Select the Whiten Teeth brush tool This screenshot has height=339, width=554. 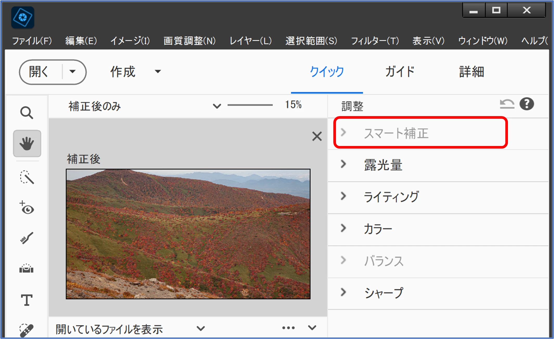pyautogui.click(x=27, y=238)
